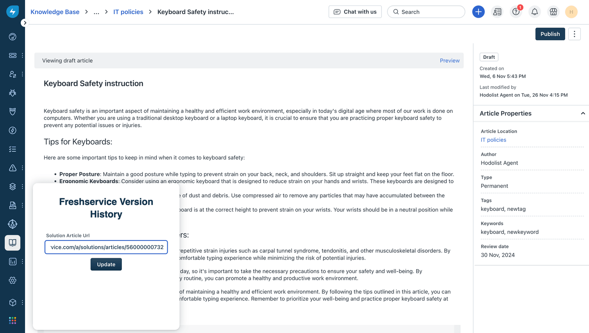The height and width of the screenshot is (333, 589).
Task: Open the announcements newspaper icon
Action: coord(497,12)
